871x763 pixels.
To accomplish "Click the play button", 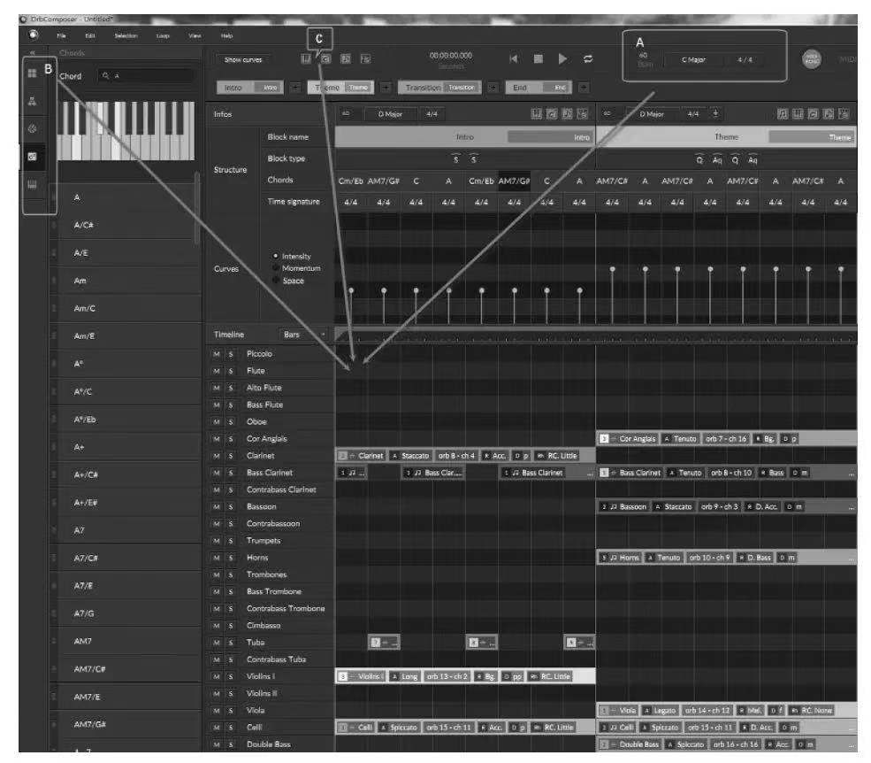I will coord(562,59).
